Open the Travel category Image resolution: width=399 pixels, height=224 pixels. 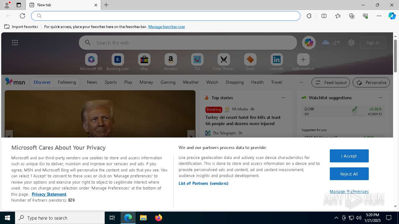[276, 82]
